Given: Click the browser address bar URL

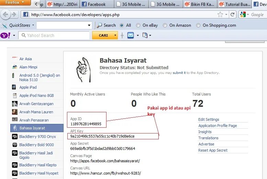Looking at the screenshot, I should point(75,15).
